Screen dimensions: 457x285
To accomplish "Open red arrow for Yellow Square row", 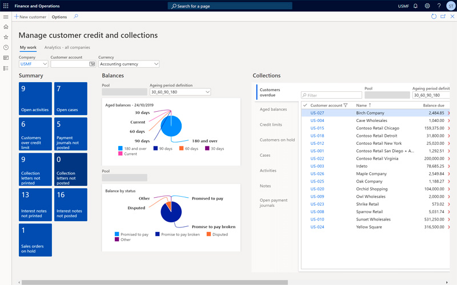I will (448, 227).
